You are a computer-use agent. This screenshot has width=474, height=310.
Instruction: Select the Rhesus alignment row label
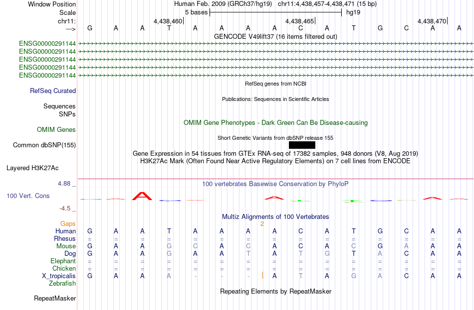click(65, 238)
